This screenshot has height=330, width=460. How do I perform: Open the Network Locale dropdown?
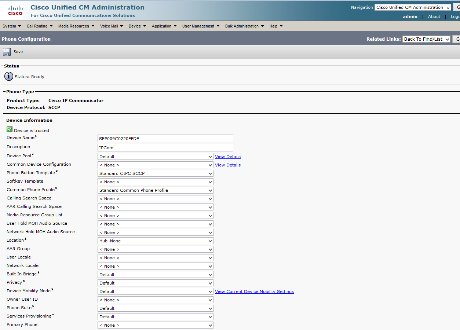coord(156,266)
